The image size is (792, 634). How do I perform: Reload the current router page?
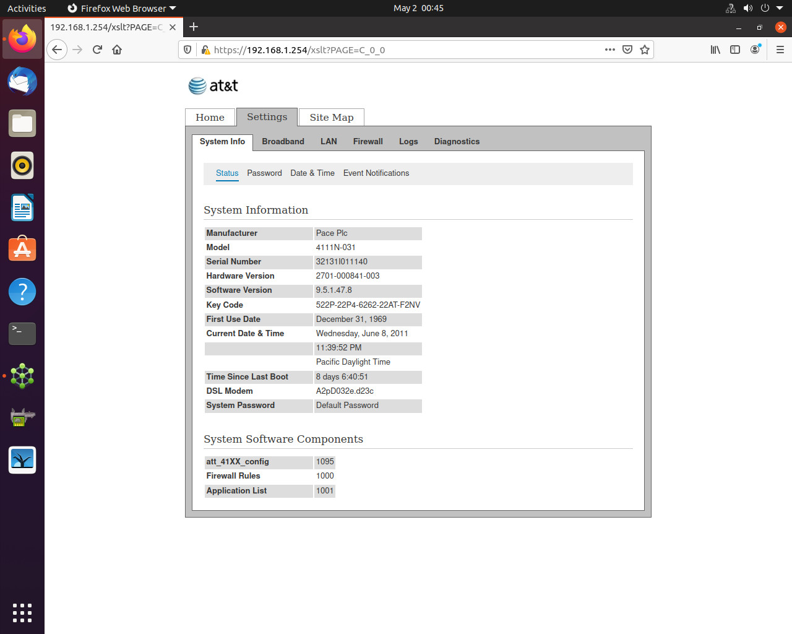coord(97,50)
